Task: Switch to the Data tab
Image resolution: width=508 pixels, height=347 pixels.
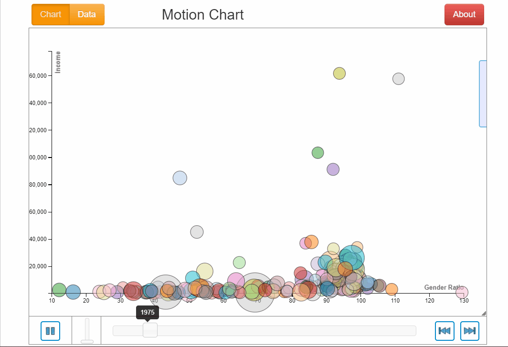Action: coord(87,14)
